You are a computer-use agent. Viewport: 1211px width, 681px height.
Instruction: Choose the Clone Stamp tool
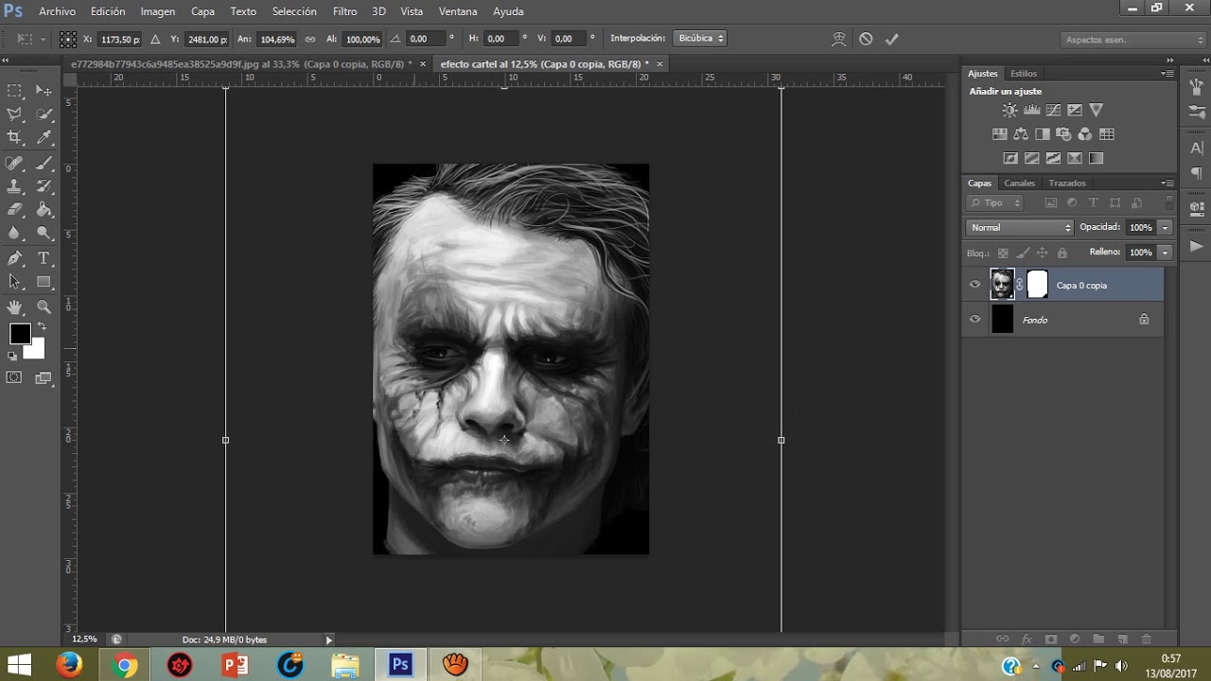pos(14,186)
